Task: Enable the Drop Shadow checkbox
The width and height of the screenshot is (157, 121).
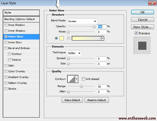Action: pyautogui.click(x=6, y=25)
